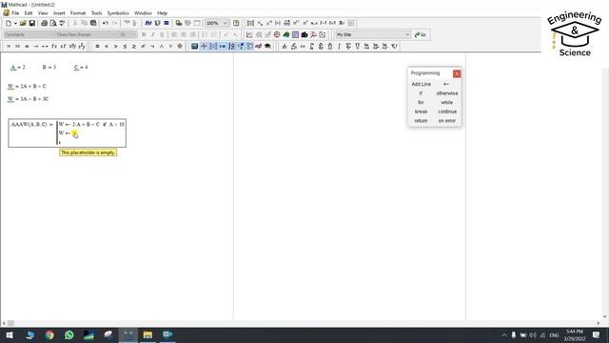Image resolution: width=609 pixels, height=343 pixels.
Task: Toggle bold formatting
Action: click(x=144, y=34)
